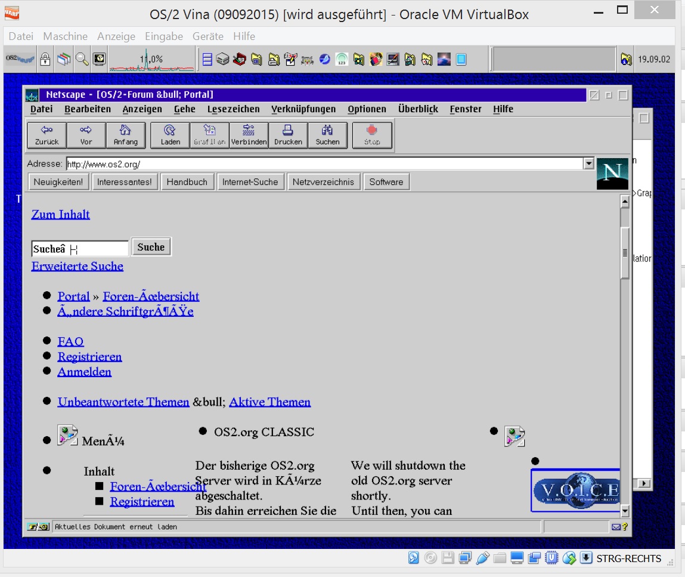Click VirtualBox USB status icon
This screenshot has height=577, width=685.
point(483,558)
